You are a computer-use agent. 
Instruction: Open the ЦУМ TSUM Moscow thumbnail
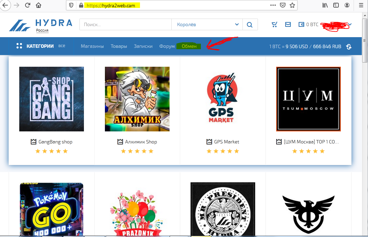tap(309, 99)
